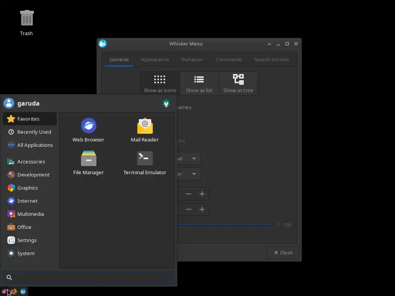Click the Garuda menu button in panel
The image size is (395, 296).
(x=5, y=291)
